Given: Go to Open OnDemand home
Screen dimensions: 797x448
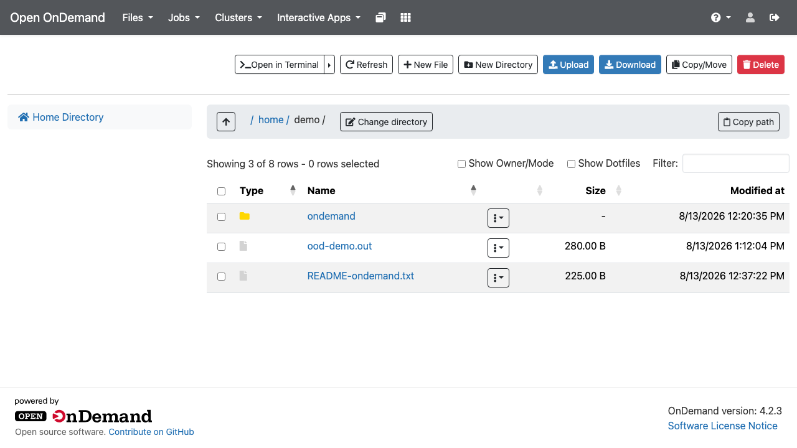Looking at the screenshot, I should [57, 17].
